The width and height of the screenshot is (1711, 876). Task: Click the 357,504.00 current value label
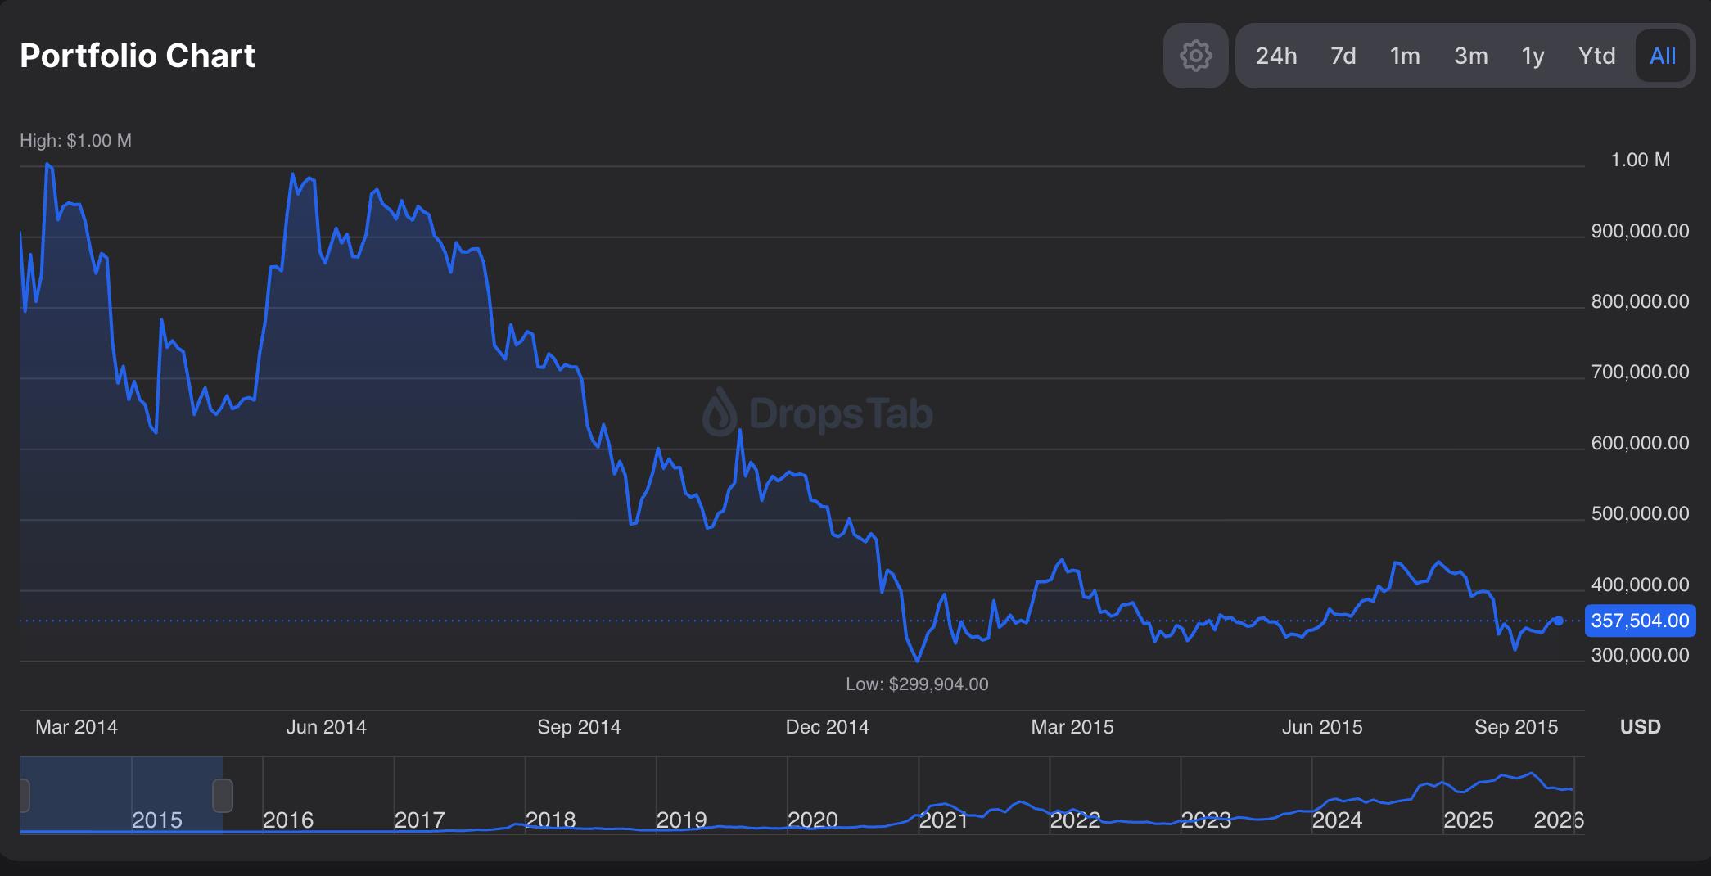(x=1640, y=621)
